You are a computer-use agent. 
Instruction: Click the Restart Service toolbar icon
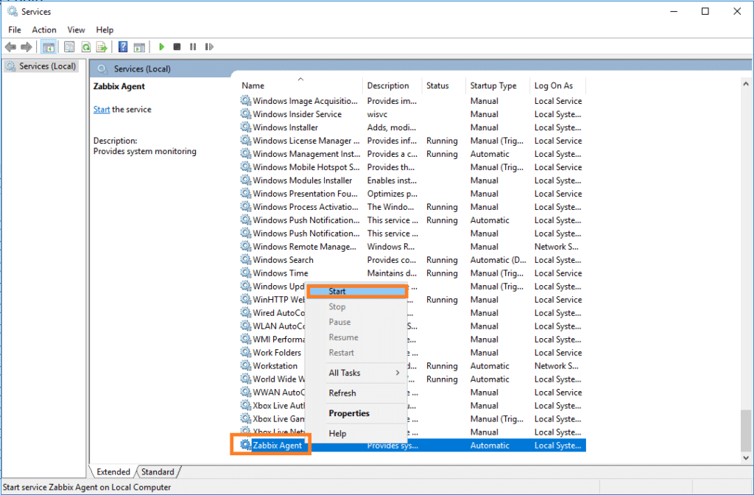(209, 47)
